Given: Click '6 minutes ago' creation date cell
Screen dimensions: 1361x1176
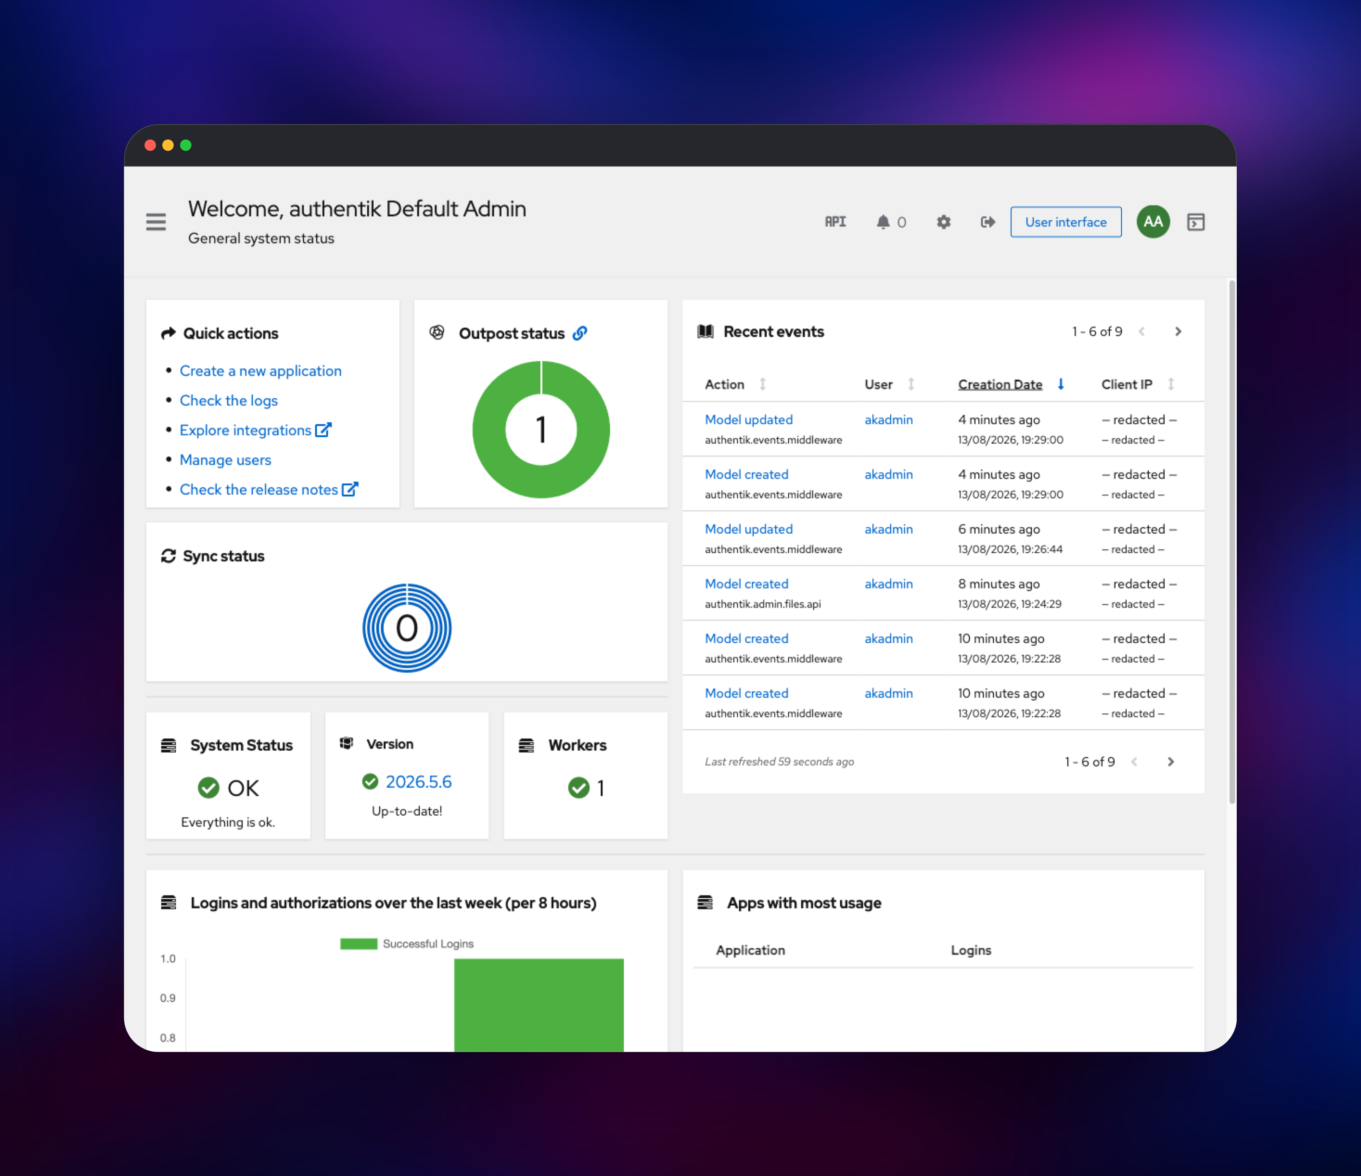Looking at the screenshot, I should pos(998,529).
